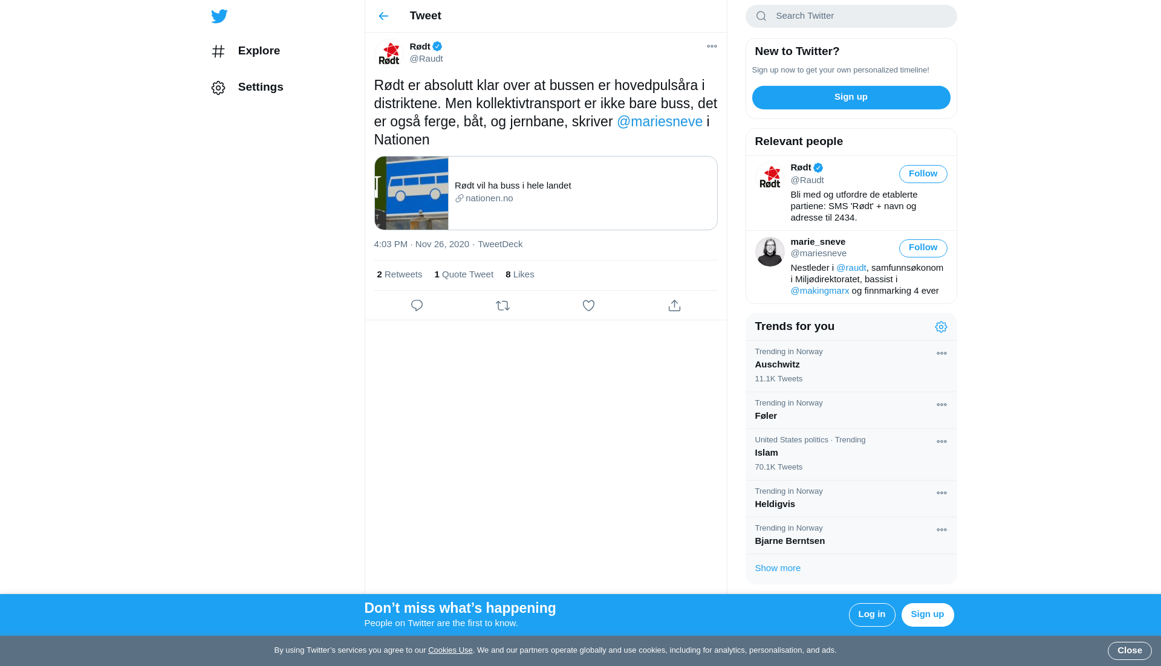Click Show more under trends
The height and width of the screenshot is (666, 1161).
778,568
